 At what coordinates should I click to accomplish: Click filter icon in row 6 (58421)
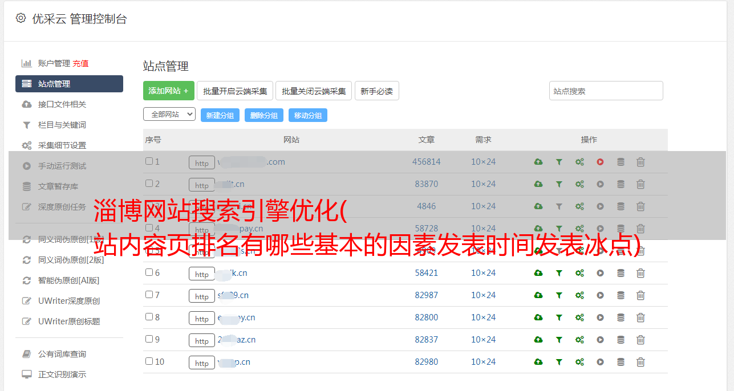point(559,273)
